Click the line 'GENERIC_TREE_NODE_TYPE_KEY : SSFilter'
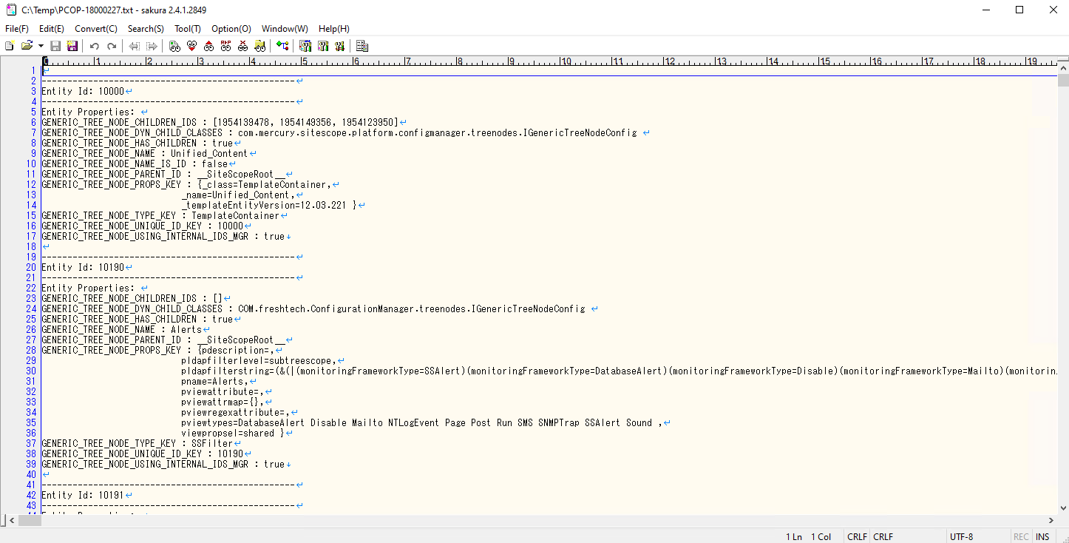Image resolution: width=1069 pixels, height=543 pixels. click(137, 443)
